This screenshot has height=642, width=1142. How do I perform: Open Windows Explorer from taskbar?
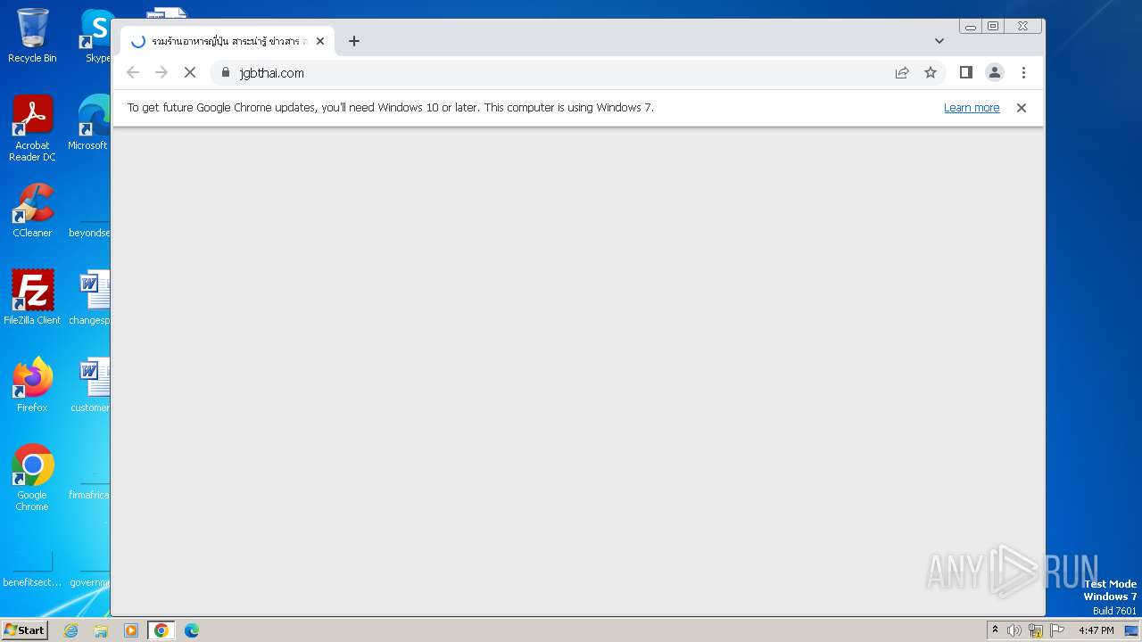pyautogui.click(x=101, y=630)
